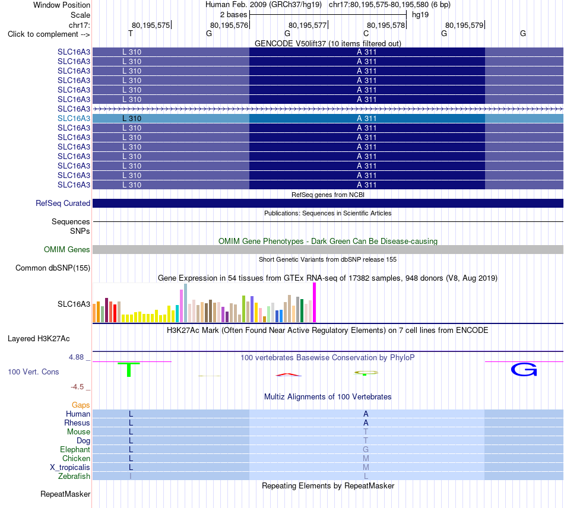Click the Elephant alignment row label

click(x=75, y=449)
